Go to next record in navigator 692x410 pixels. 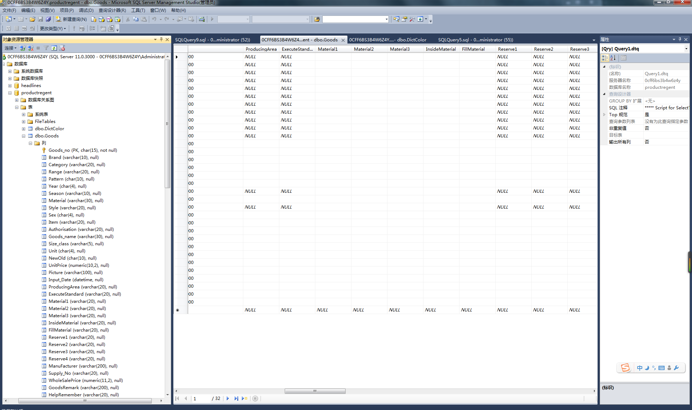(x=227, y=398)
